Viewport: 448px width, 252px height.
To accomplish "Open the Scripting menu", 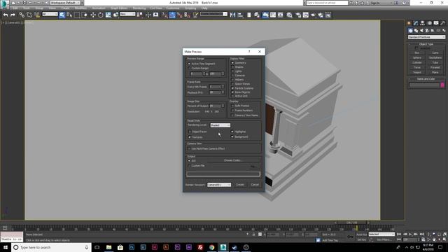I will [x=190, y=8].
